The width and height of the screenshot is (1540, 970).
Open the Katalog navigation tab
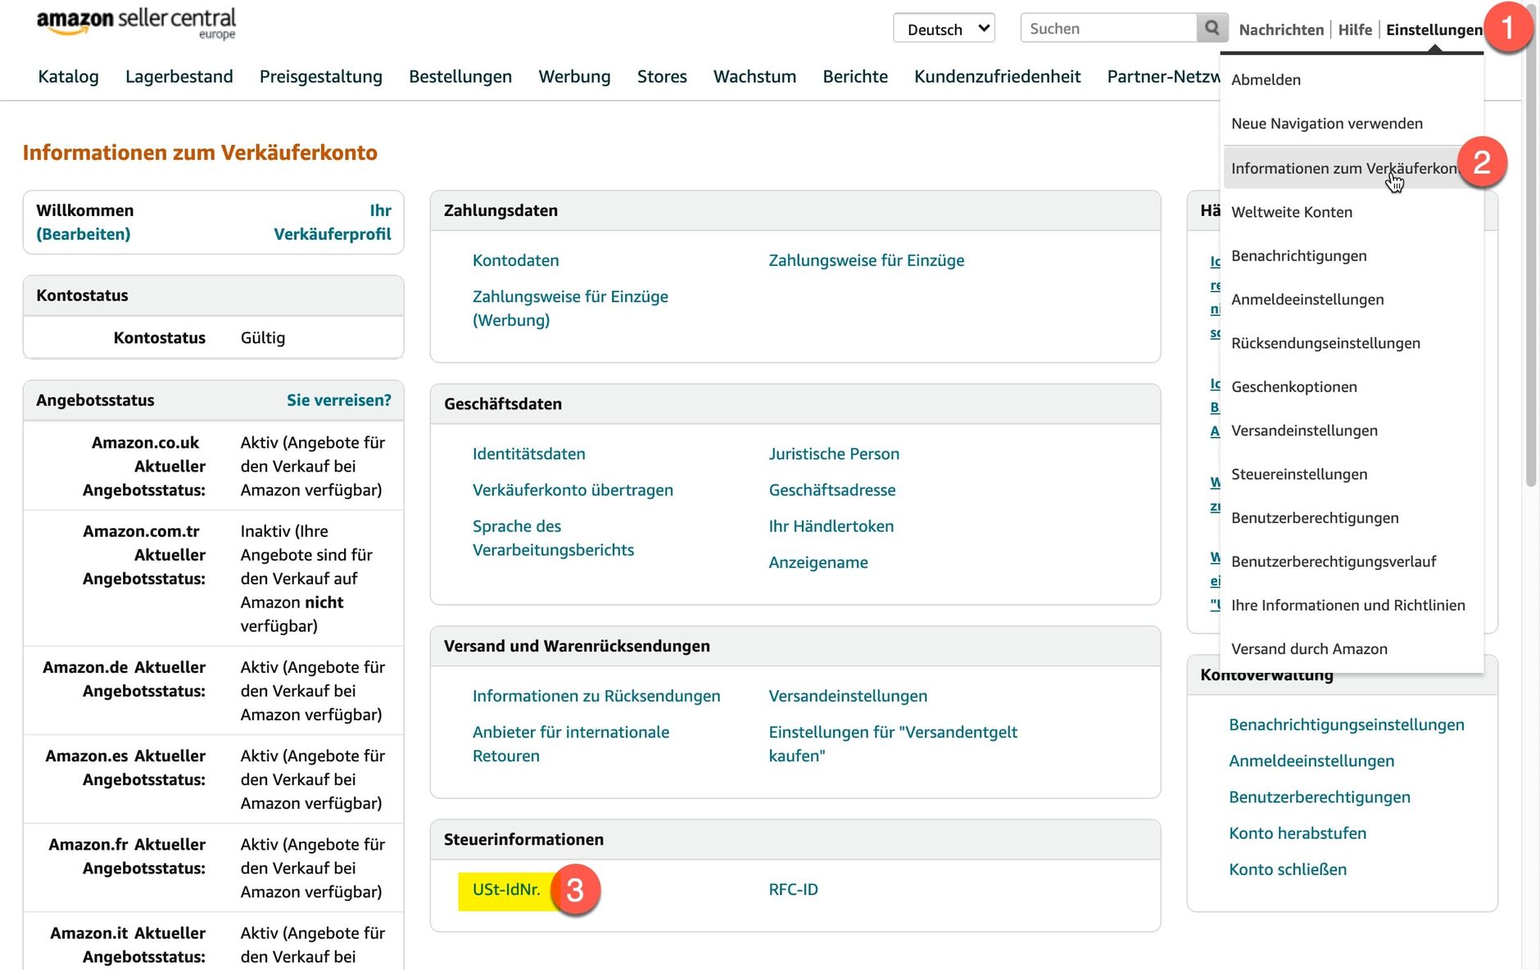68,76
